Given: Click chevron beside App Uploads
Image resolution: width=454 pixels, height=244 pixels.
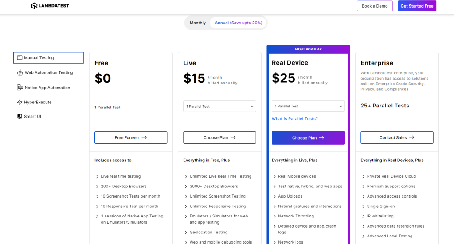Looking at the screenshot, I should pos(274,196).
